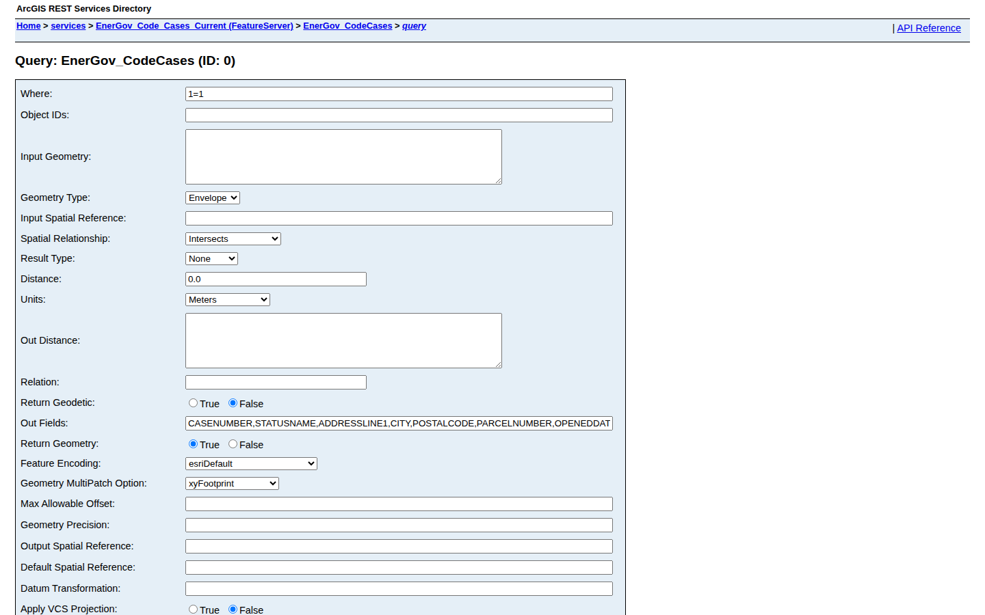
Task: Click the ArcGIS REST Services Directory title
Action: click(x=83, y=9)
